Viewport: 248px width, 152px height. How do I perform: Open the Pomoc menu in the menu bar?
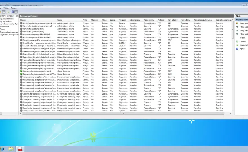click(x=14, y=8)
